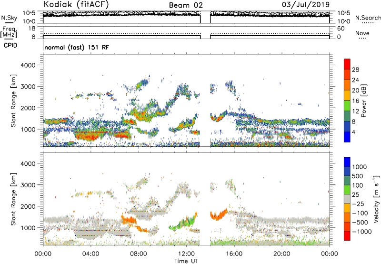Click the blue bottom of Power colorbar
The image size is (381, 264).
tap(347, 138)
